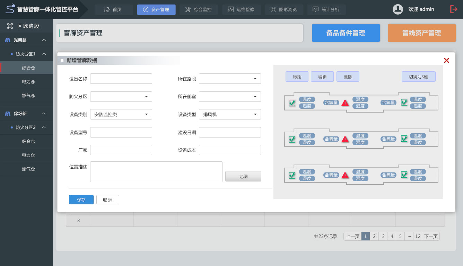Click the 设备名称 input field
The height and width of the screenshot is (266, 463).
[x=121, y=79]
